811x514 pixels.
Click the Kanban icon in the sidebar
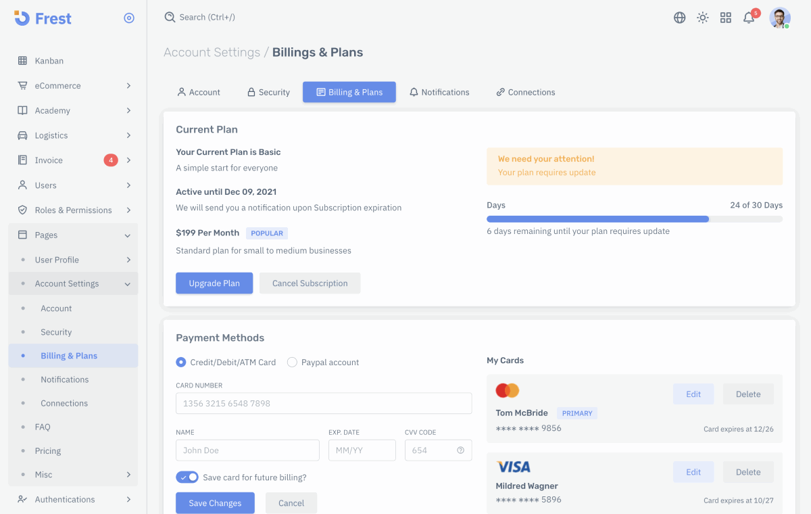22,60
